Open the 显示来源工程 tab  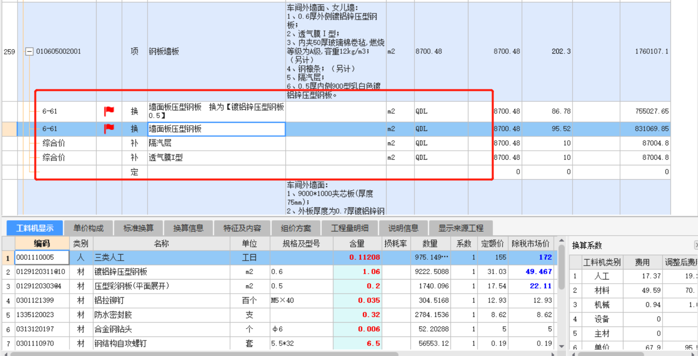click(x=460, y=228)
